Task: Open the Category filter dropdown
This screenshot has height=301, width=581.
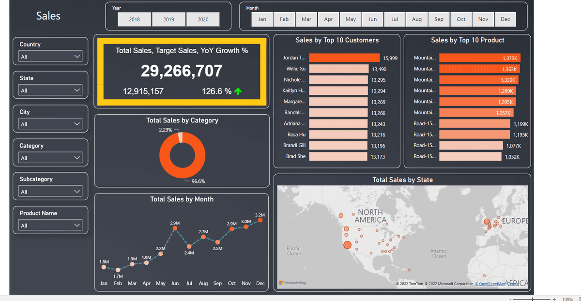Action: (x=51, y=158)
